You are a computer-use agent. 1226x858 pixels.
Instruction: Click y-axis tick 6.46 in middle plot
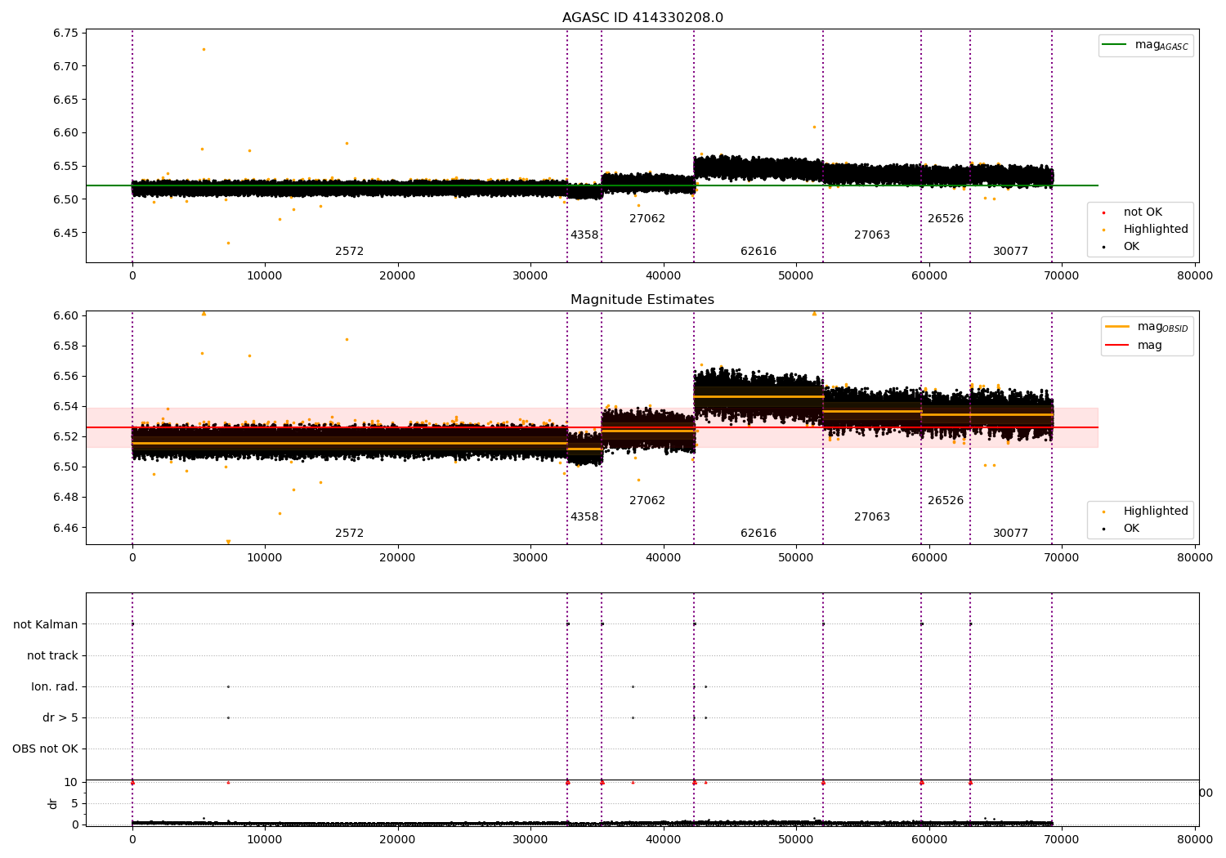click(x=65, y=528)
